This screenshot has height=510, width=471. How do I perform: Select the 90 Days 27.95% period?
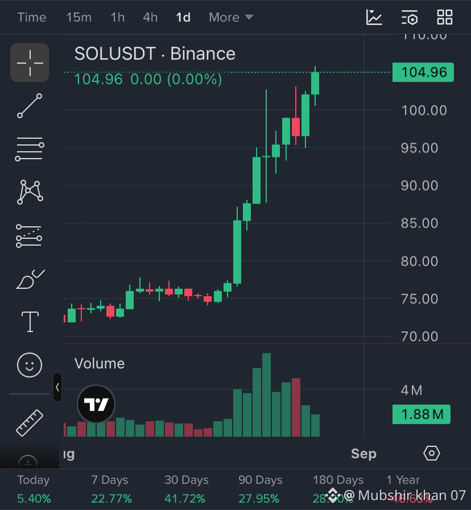260,489
